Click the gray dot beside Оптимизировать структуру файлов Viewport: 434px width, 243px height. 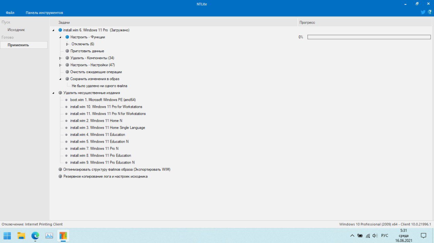(60, 169)
